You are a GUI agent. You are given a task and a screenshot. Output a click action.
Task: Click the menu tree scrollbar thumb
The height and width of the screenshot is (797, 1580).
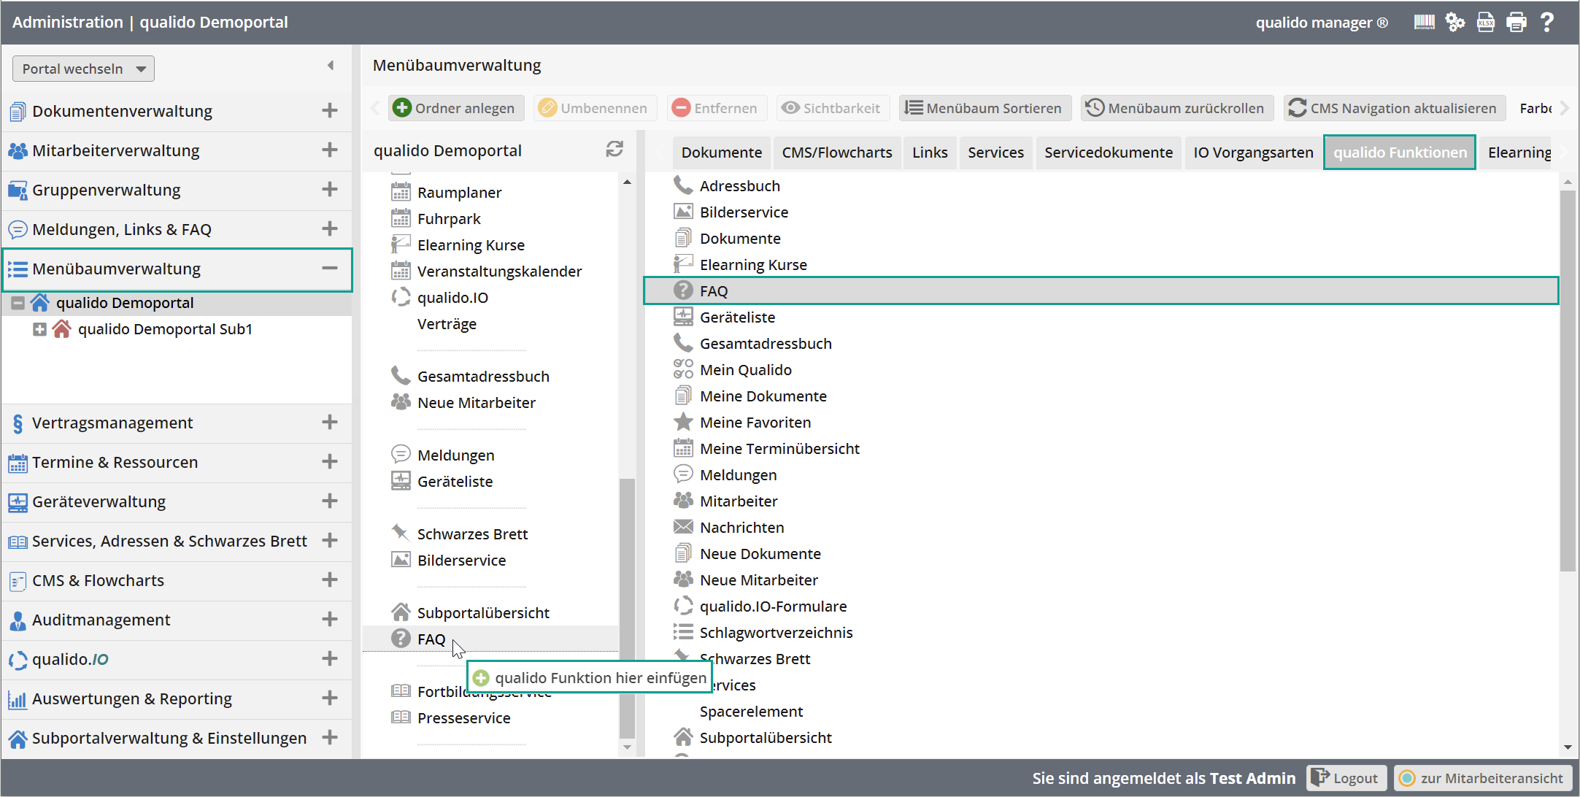[626, 608]
